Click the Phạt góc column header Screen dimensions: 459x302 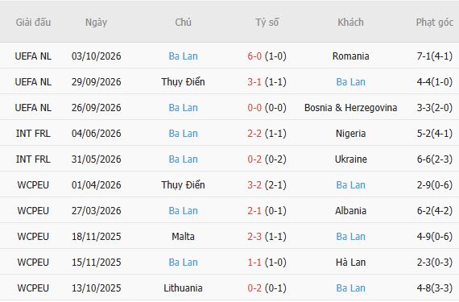(435, 23)
